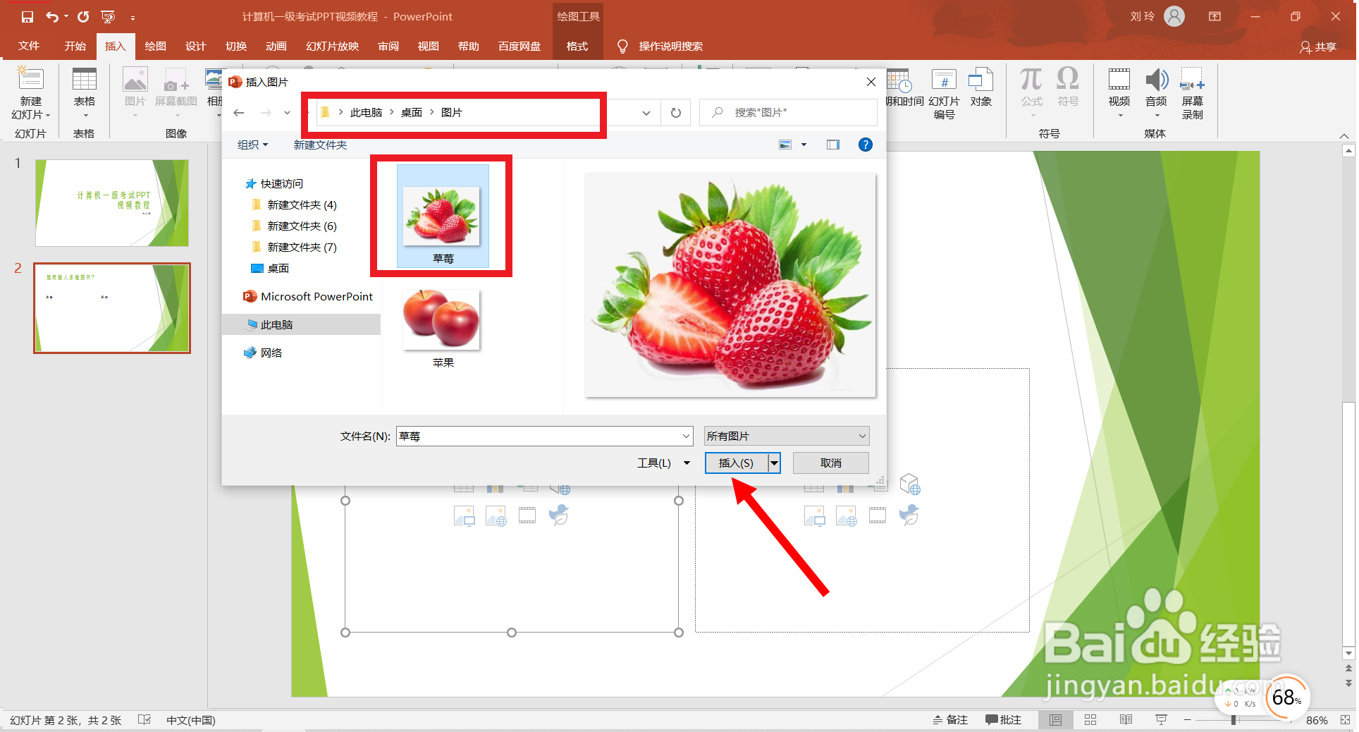Click the 屏幕截图 screenshot icon
The height and width of the screenshot is (732, 1359).
176,79
